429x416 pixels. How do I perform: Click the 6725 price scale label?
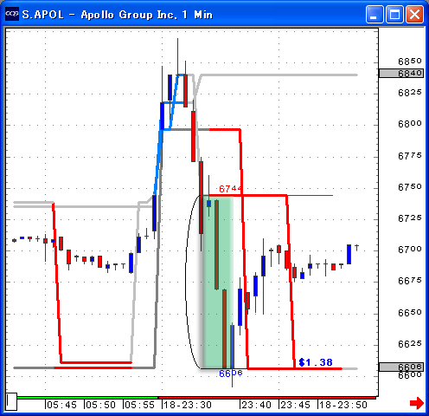(x=410, y=218)
